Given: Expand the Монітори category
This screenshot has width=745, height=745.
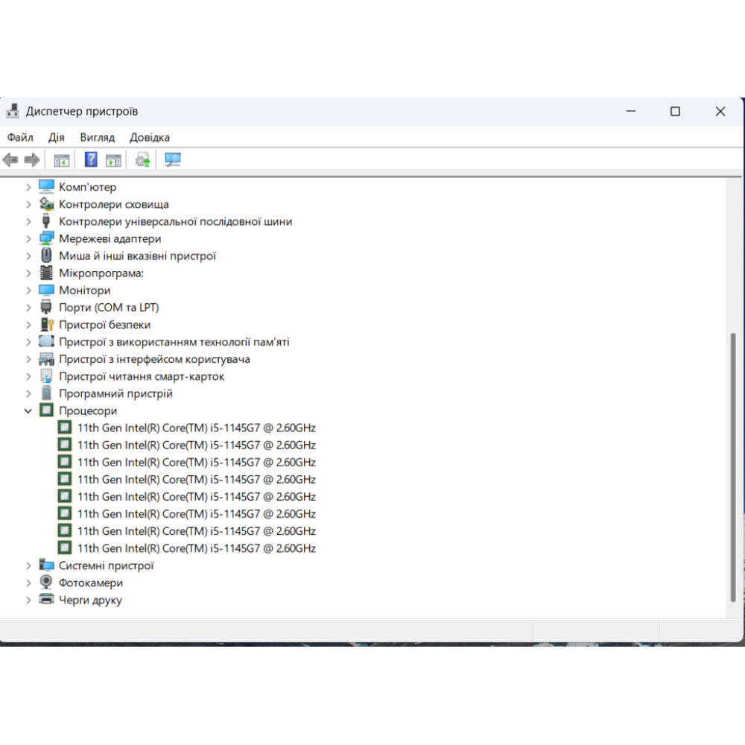Looking at the screenshot, I should pos(28,291).
